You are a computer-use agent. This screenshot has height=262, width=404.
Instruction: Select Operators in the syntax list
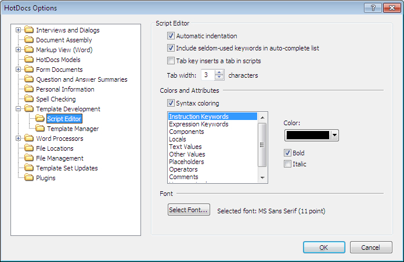pyautogui.click(x=212, y=169)
